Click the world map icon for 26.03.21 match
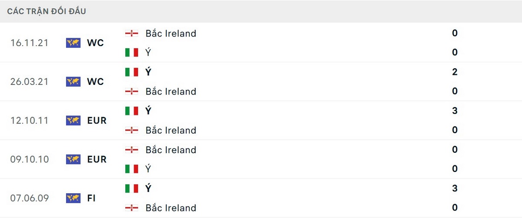 tap(73, 81)
